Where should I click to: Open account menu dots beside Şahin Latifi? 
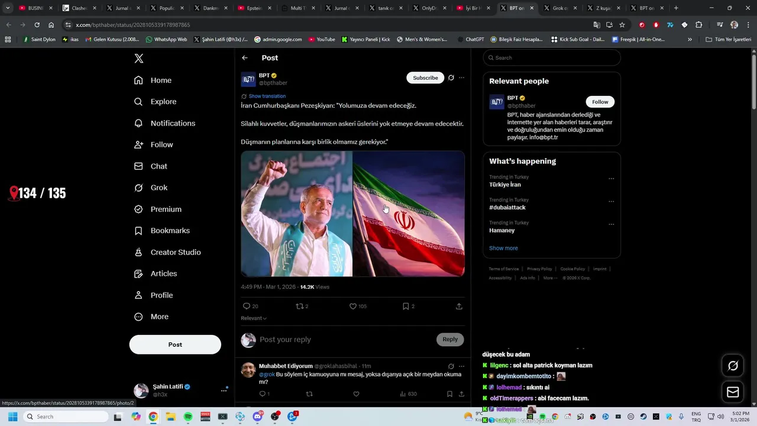click(x=224, y=390)
